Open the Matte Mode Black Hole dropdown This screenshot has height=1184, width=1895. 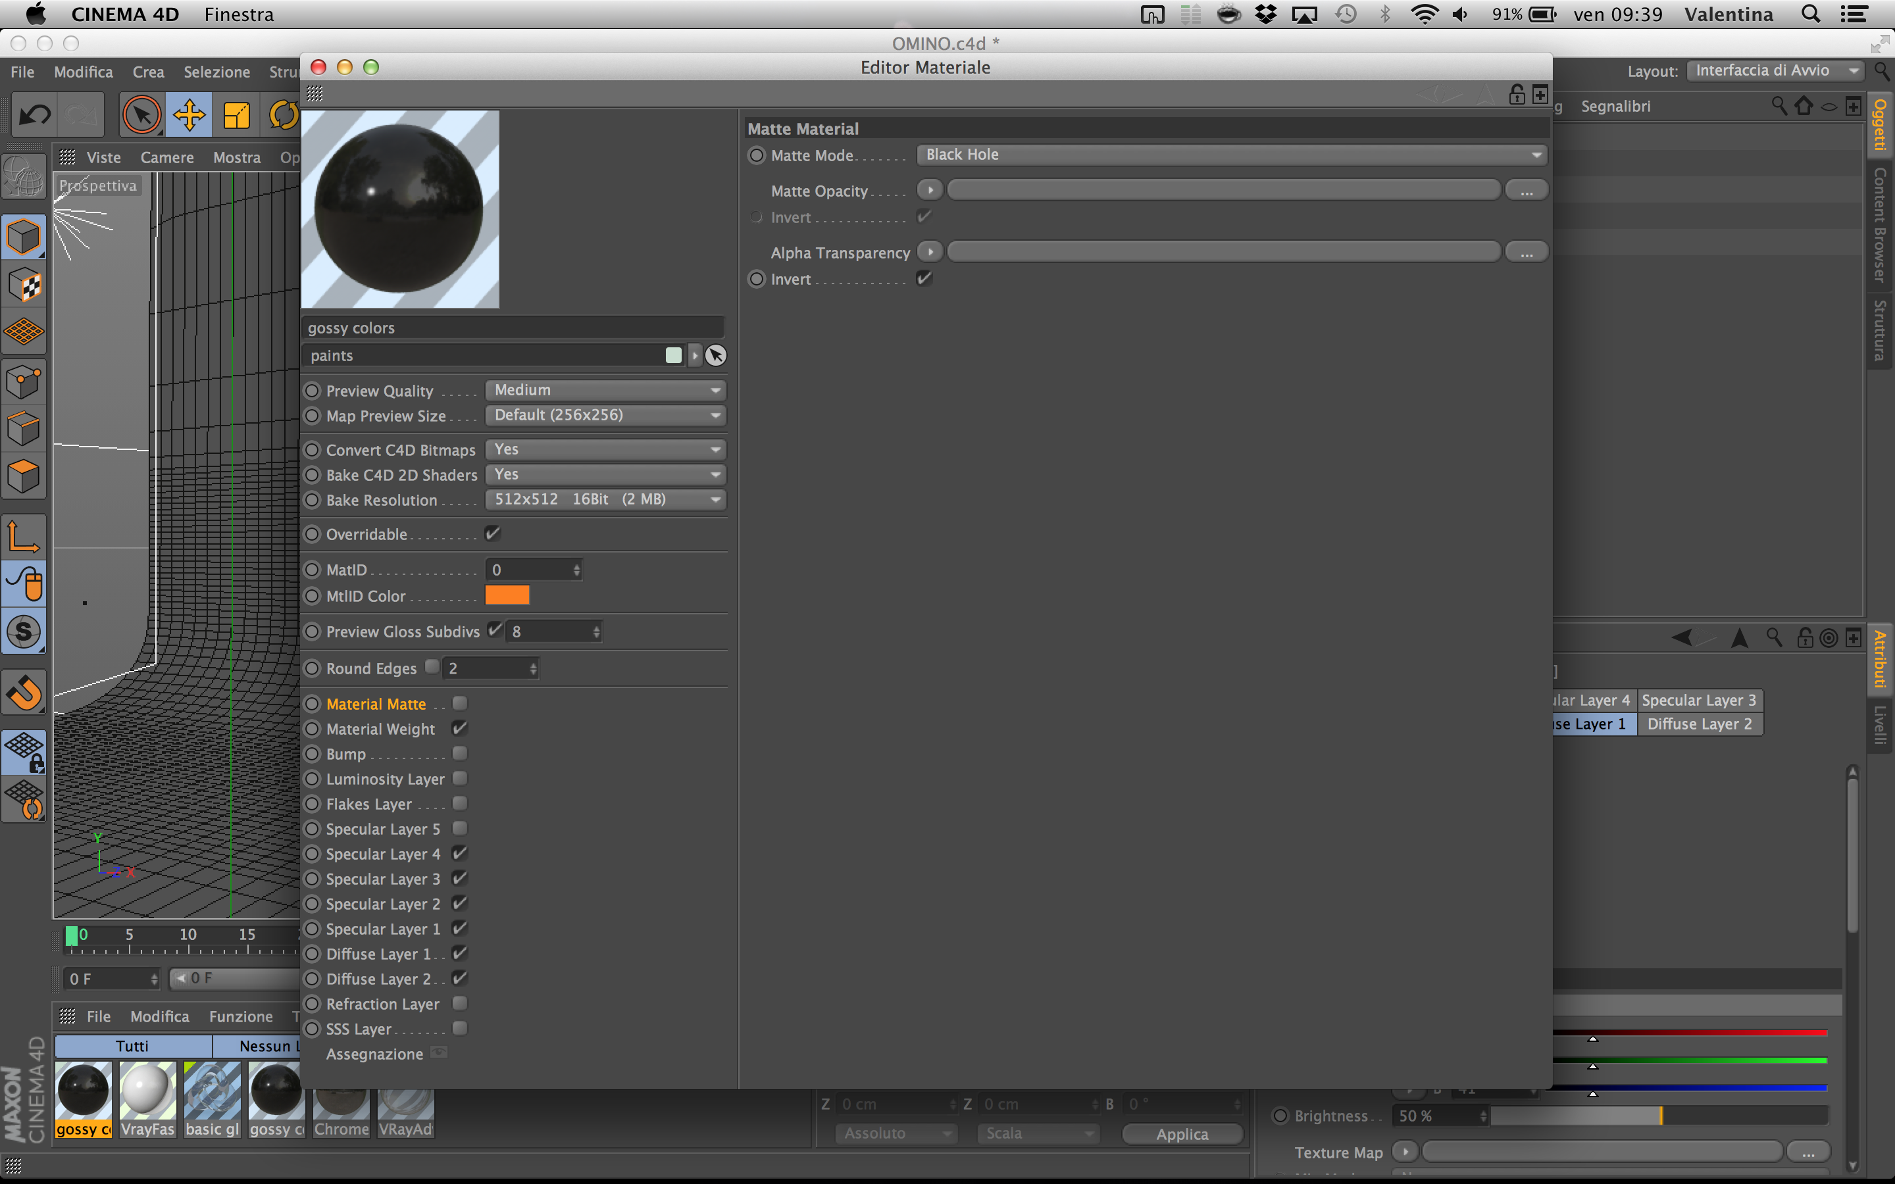coord(1231,155)
